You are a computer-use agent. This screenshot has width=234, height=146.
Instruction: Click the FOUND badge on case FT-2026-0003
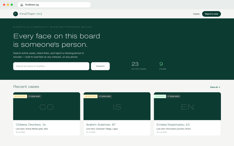(x=160, y=96)
